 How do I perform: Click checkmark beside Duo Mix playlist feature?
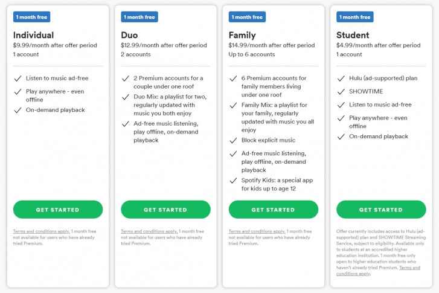126,97
